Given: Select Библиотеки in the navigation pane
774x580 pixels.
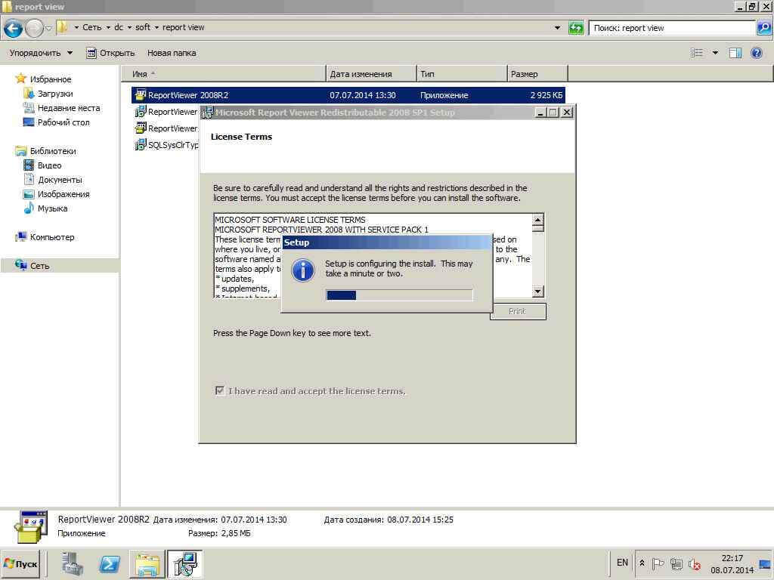Looking at the screenshot, I should pos(46,151).
